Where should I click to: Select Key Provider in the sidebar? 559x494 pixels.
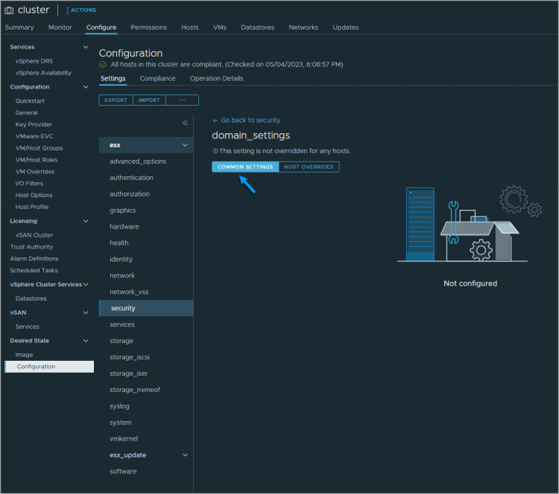point(34,124)
